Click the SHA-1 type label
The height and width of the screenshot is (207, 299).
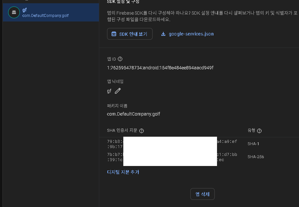[253, 144]
